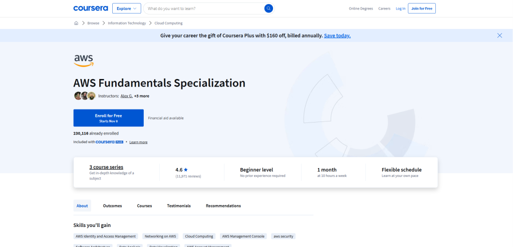
Task: Click the 'AWS Fundamentals Specialization' title
Action: (159, 83)
